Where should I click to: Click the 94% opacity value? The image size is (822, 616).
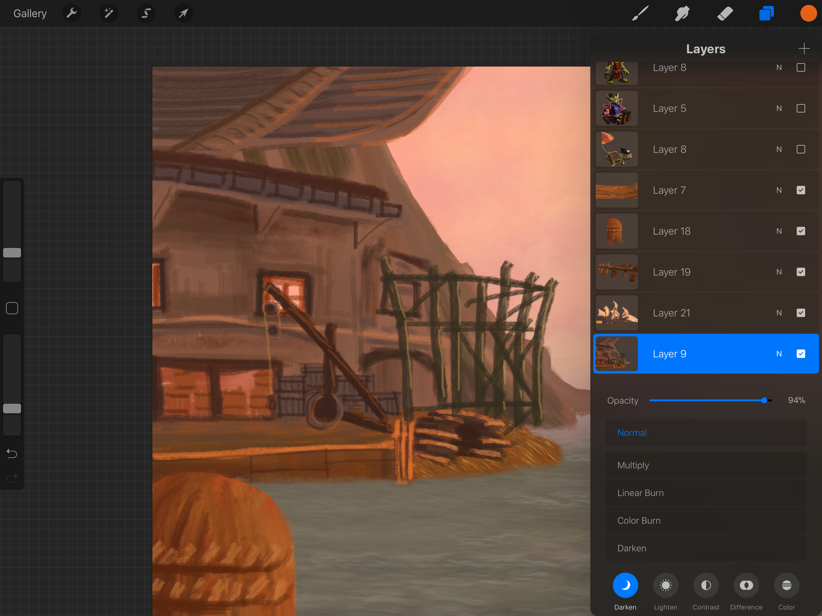(x=796, y=400)
